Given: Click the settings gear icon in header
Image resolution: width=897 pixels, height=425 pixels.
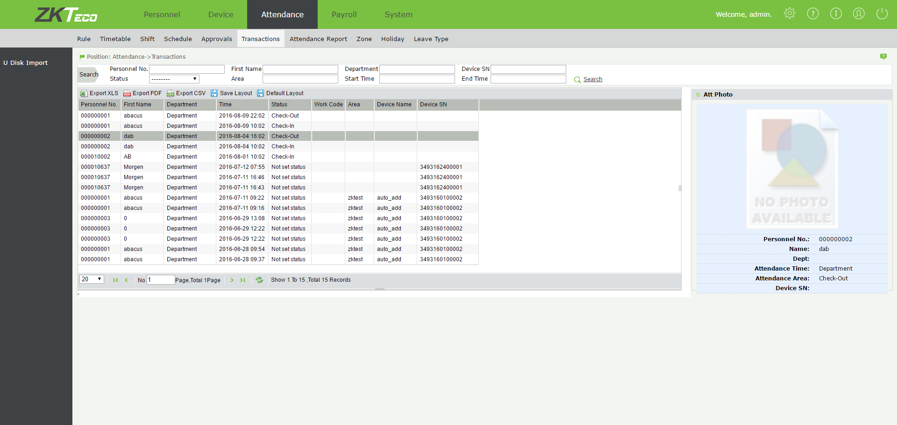Looking at the screenshot, I should pos(790,14).
